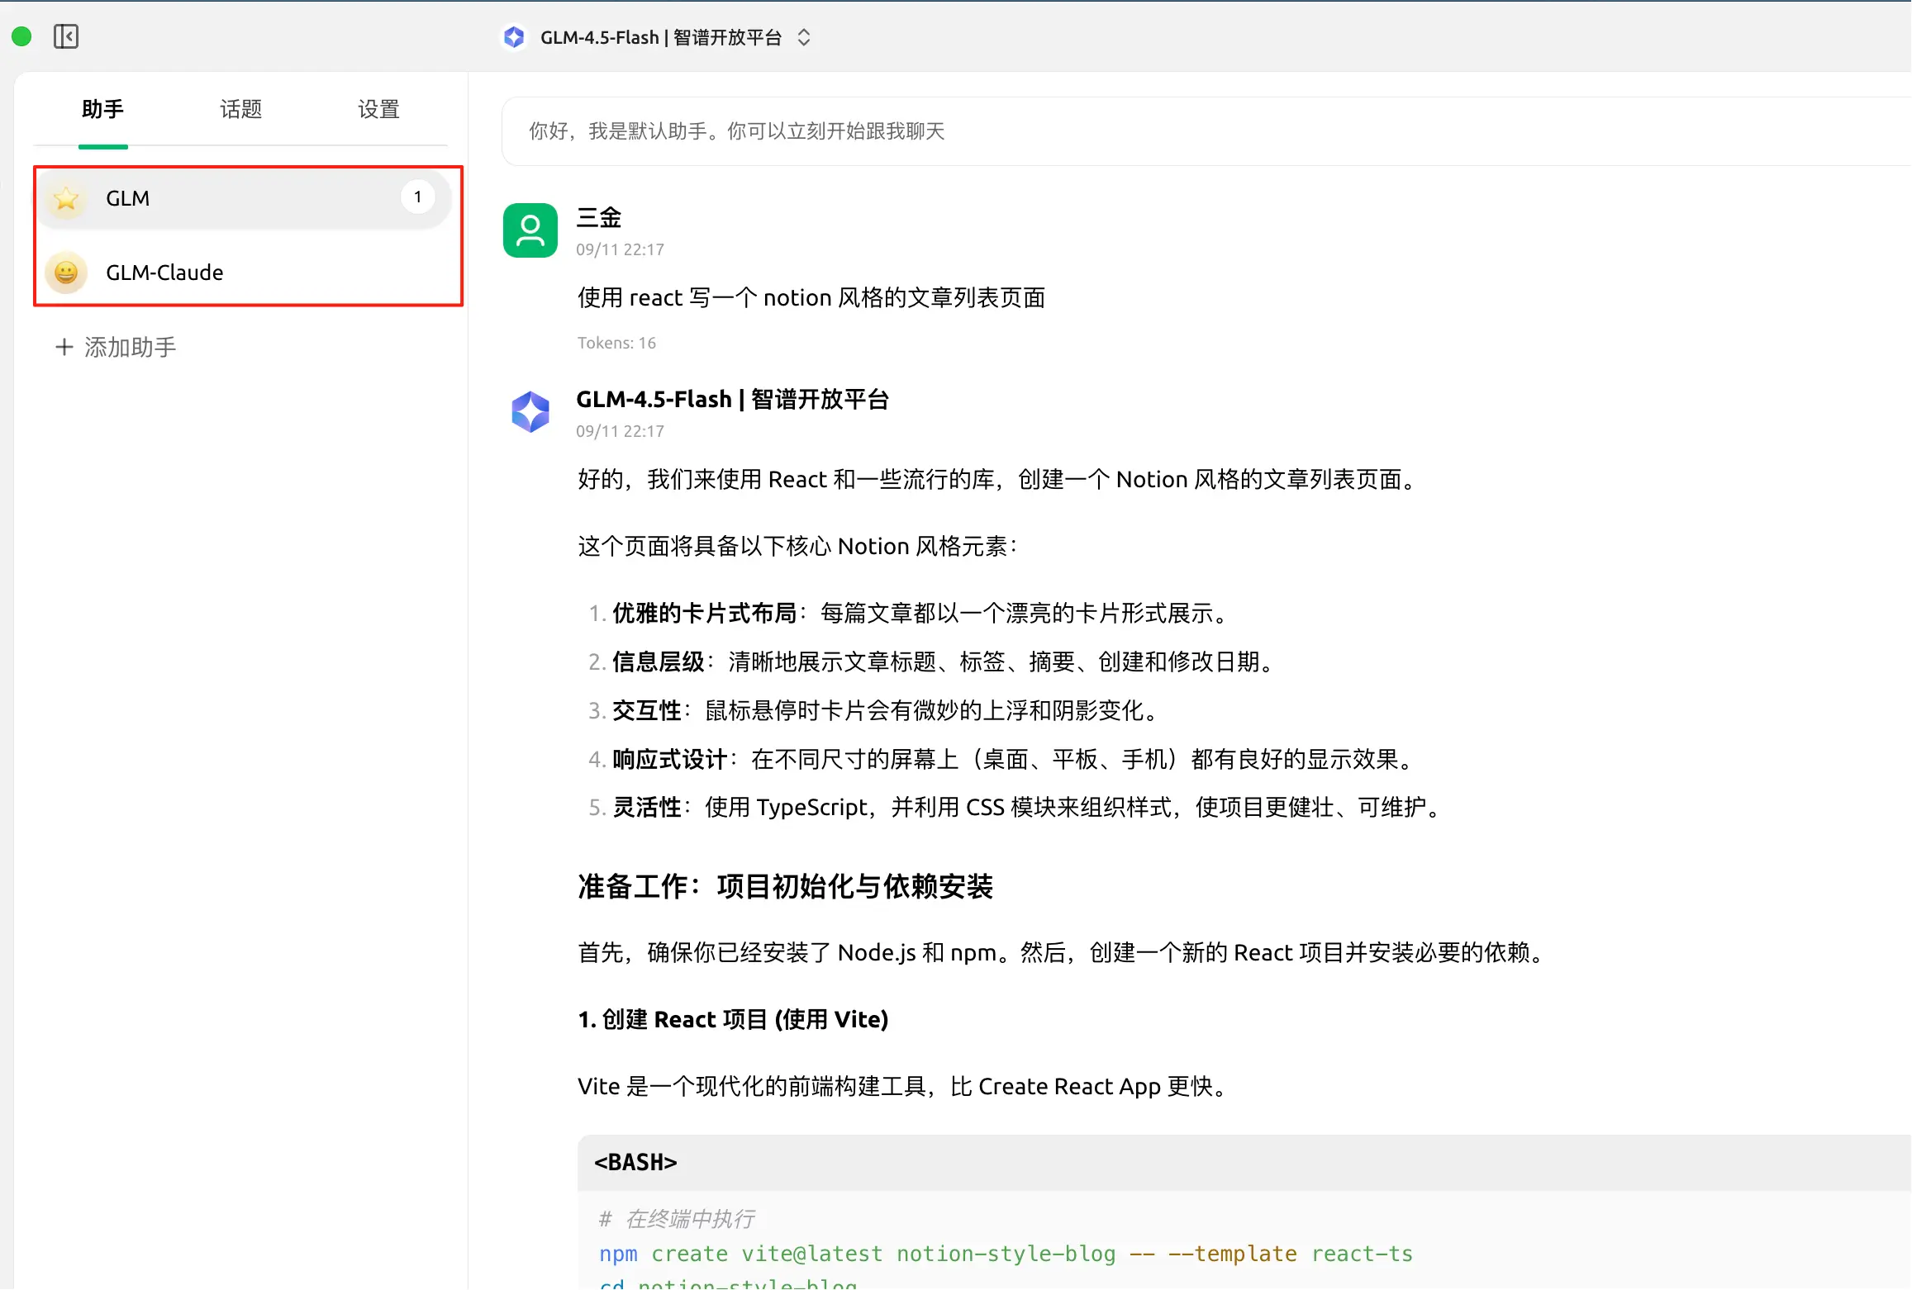Image resolution: width=1912 pixels, height=1290 pixels.
Task: Click the smiley emoji of GLM-Claude
Action: pos(66,273)
